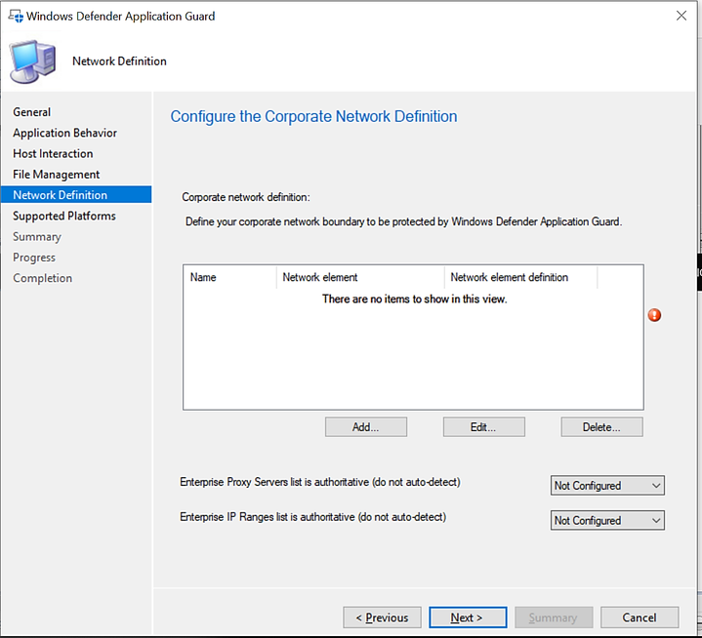Viewport: 702px width, 638px height.
Task: Click 'Define your corporate network boundary' description
Action: pos(403,221)
